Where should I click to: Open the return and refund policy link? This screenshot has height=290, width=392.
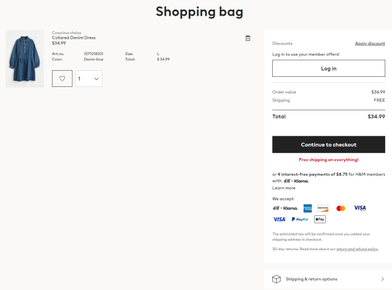pos(357,249)
